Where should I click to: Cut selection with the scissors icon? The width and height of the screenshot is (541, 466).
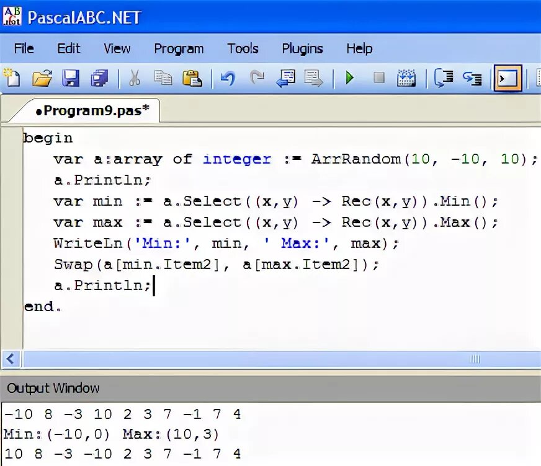134,78
